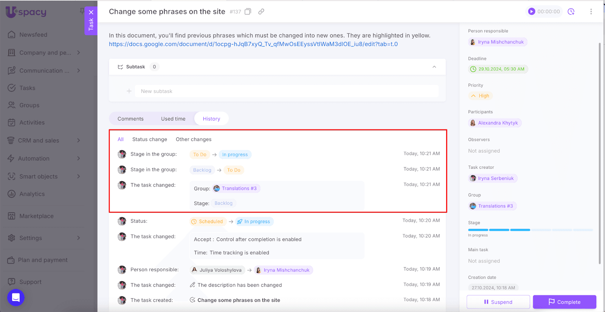This screenshot has width=605, height=312.
Task: Filter history by Other changes
Action: coord(194,139)
